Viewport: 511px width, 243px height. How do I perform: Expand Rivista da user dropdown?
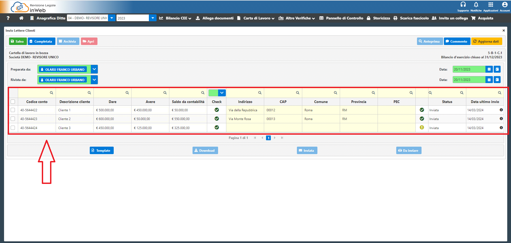(x=94, y=80)
